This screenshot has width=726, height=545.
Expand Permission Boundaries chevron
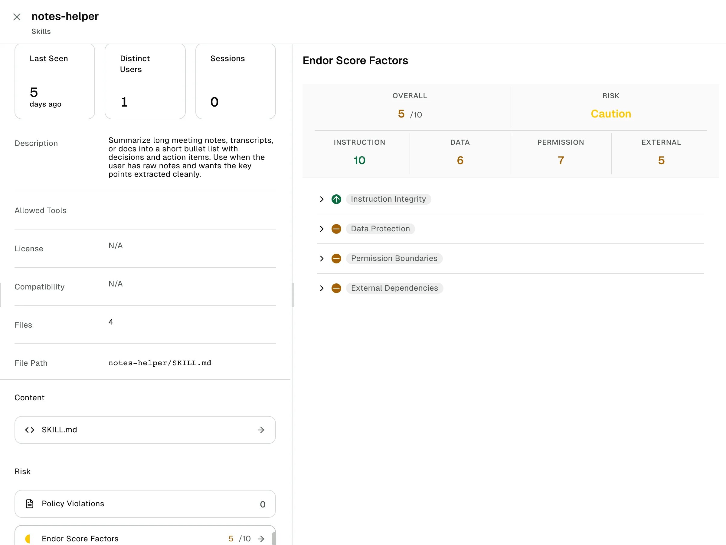coord(322,259)
